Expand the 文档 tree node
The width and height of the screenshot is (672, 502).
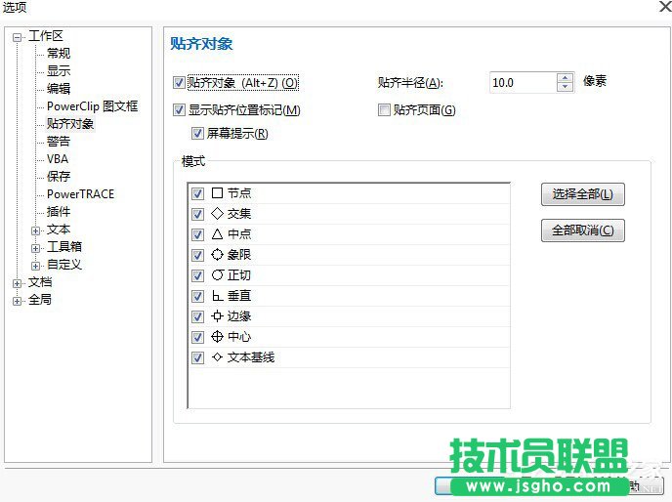18,283
